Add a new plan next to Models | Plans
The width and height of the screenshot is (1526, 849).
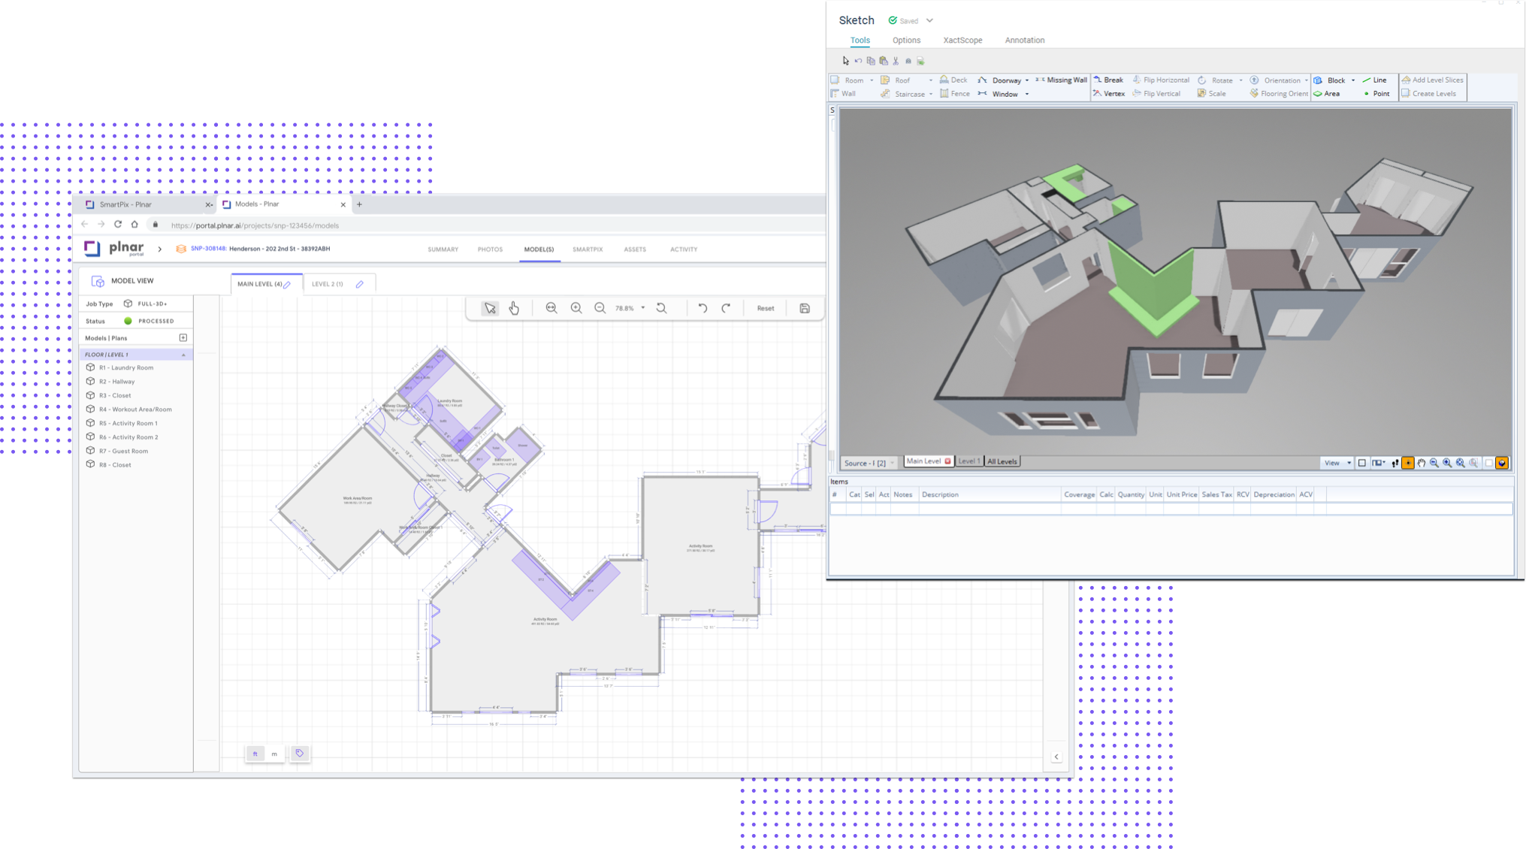[183, 338]
